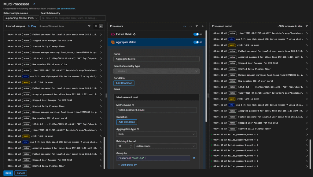Open the Aggregation type Sum dropdown
The image size is (313, 177).
click(156, 134)
